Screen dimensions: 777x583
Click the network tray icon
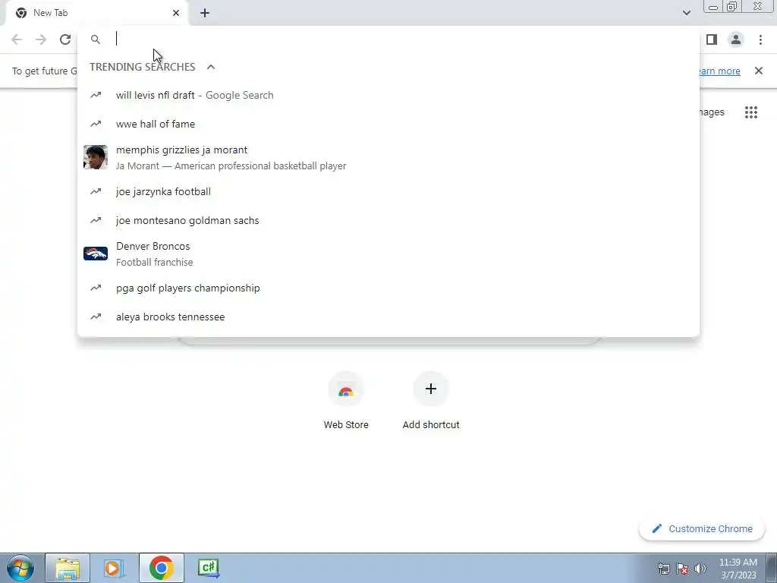[663, 568]
